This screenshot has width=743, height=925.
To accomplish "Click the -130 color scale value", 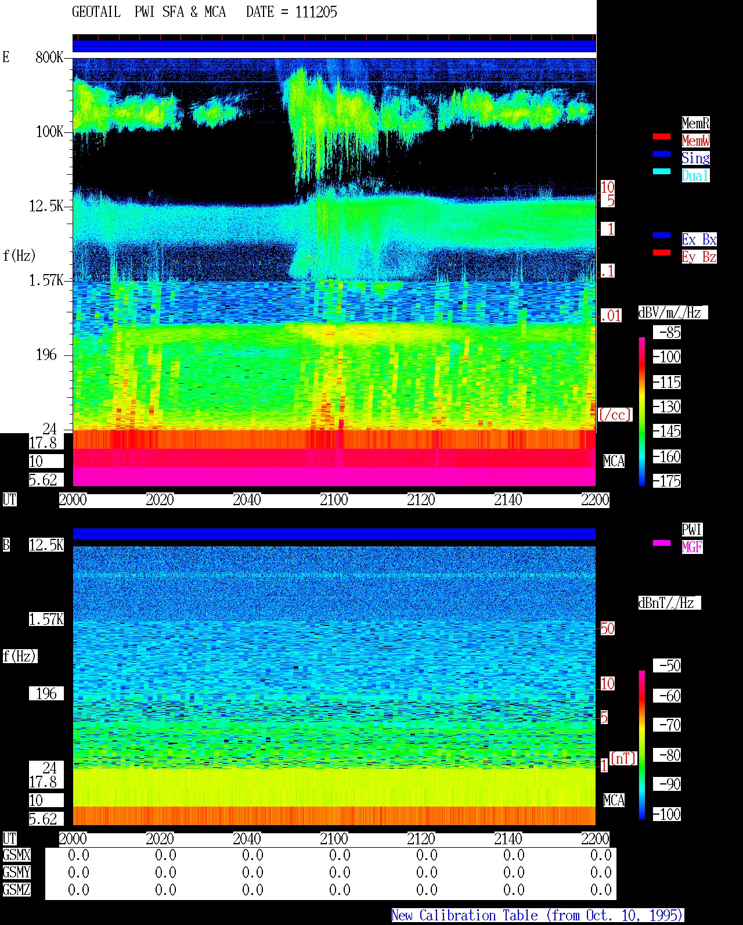I will click(667, 407).
